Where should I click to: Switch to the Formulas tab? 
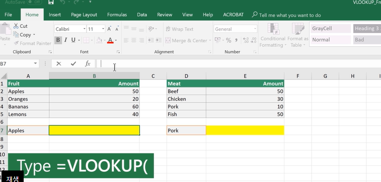point(117,15)
